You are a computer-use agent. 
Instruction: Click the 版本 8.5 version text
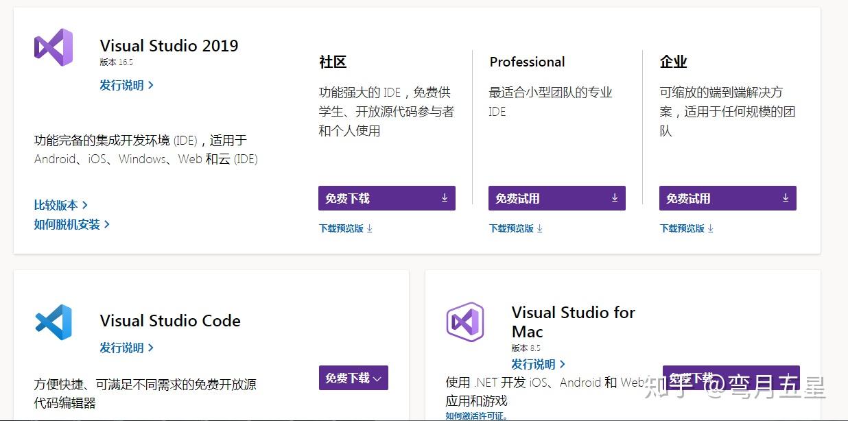point(526,348)
